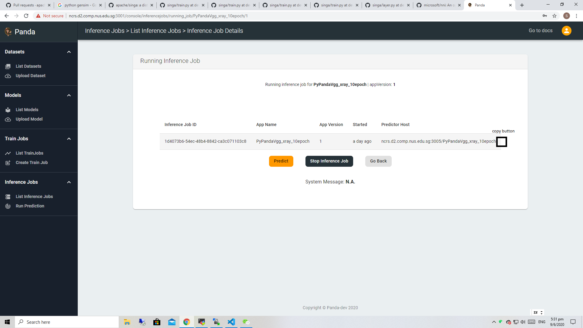Open the List Inference Jobs sidebar entry
Screen dimensions: 583x328
[34, 196]
